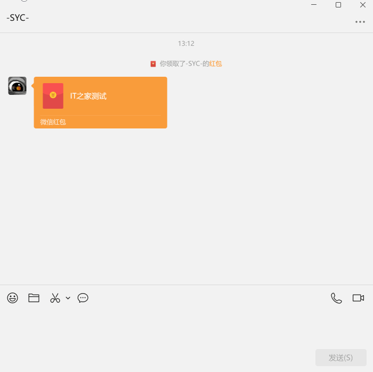Click the -SYC- contact avatar

18,86
